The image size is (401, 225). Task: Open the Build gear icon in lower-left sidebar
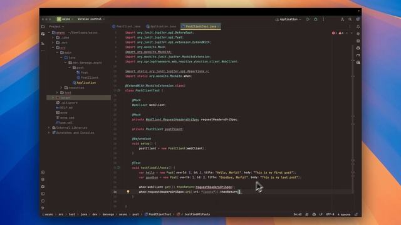pyautogui.click(x=43, y=186)
